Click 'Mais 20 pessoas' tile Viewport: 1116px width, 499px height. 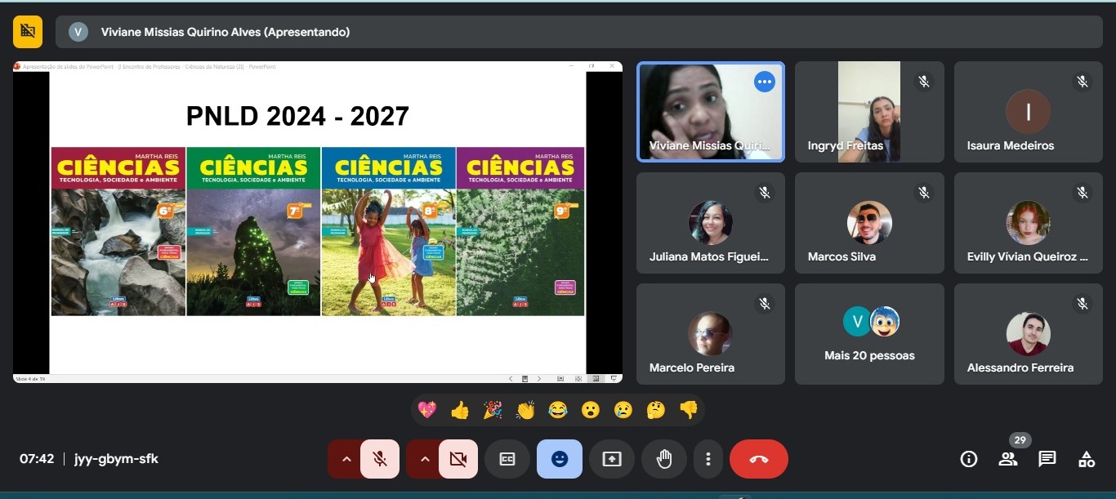[869, 334]
